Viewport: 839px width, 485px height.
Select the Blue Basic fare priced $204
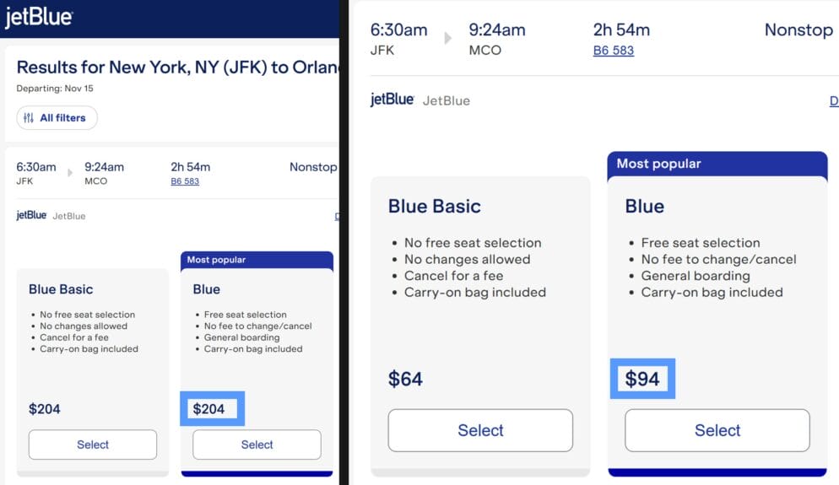(93, 445)
